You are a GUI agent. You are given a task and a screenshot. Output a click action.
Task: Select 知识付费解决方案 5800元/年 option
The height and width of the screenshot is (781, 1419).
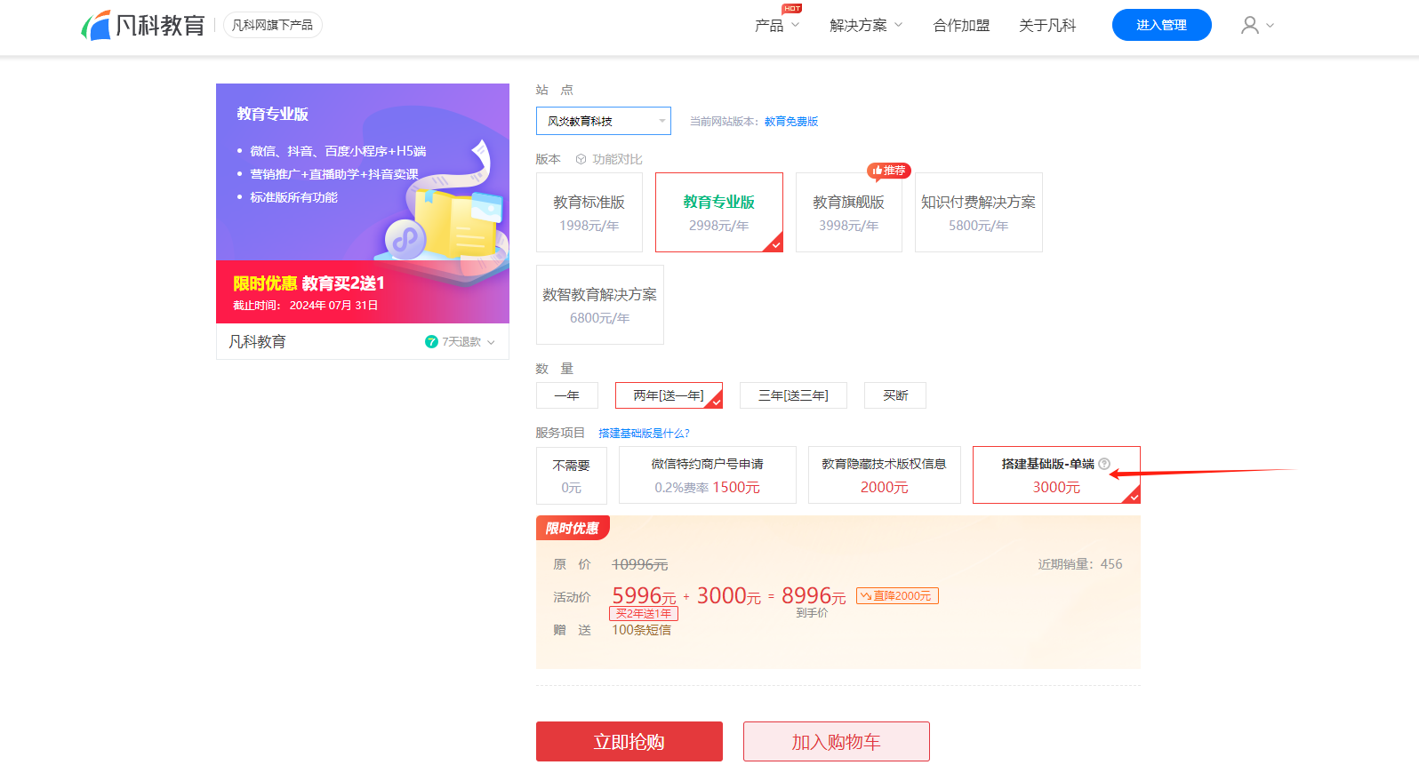click(x=979, y=212)
